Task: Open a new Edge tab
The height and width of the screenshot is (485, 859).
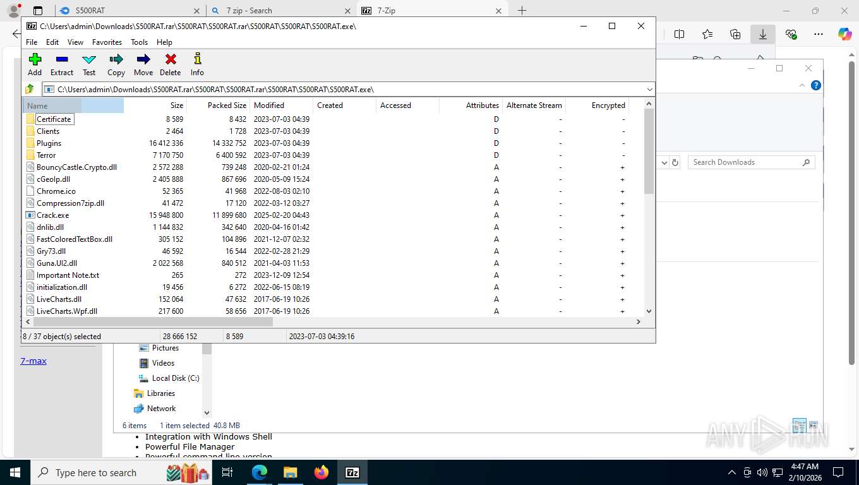Action: click(522, 11)
